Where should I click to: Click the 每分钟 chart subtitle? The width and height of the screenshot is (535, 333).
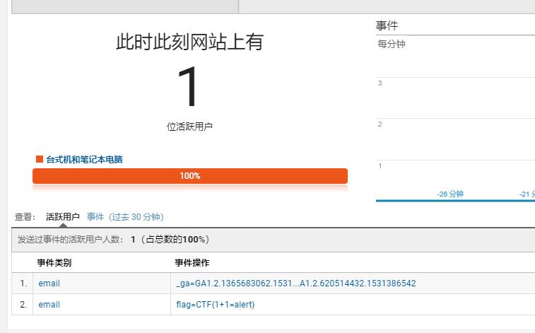(x=392, y=45)
